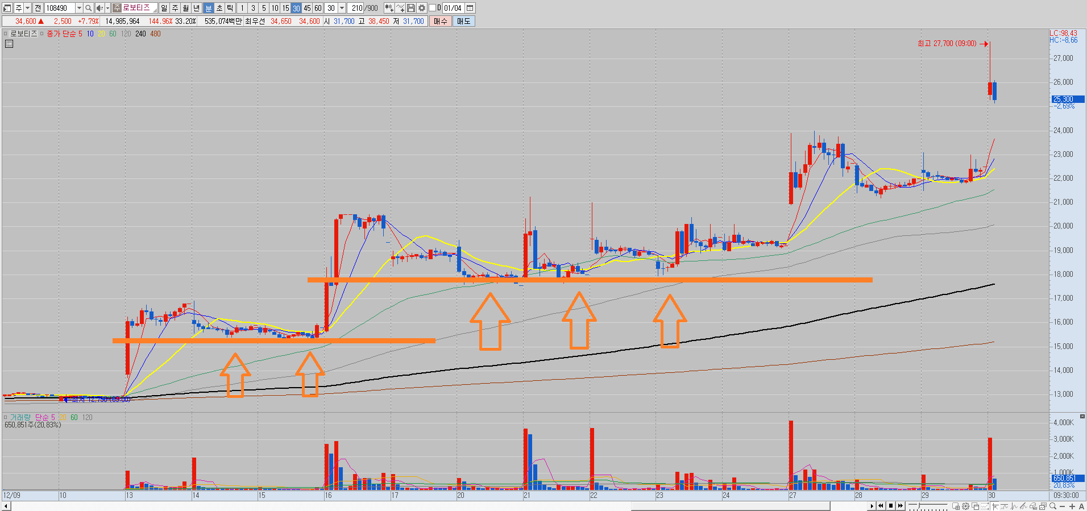
Task: Stop the chart replay
Action: pyautogui.click(x=891, y=506)
